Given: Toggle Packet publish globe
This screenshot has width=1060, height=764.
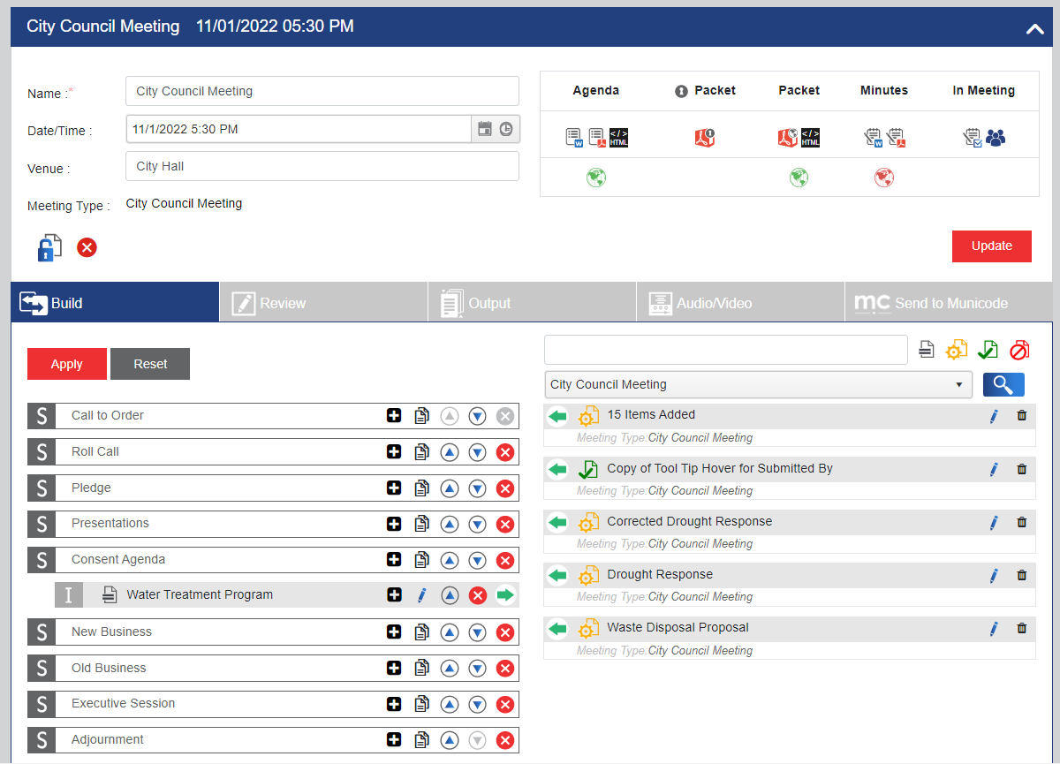Looking at the screenshot, I should click(799, 178).
